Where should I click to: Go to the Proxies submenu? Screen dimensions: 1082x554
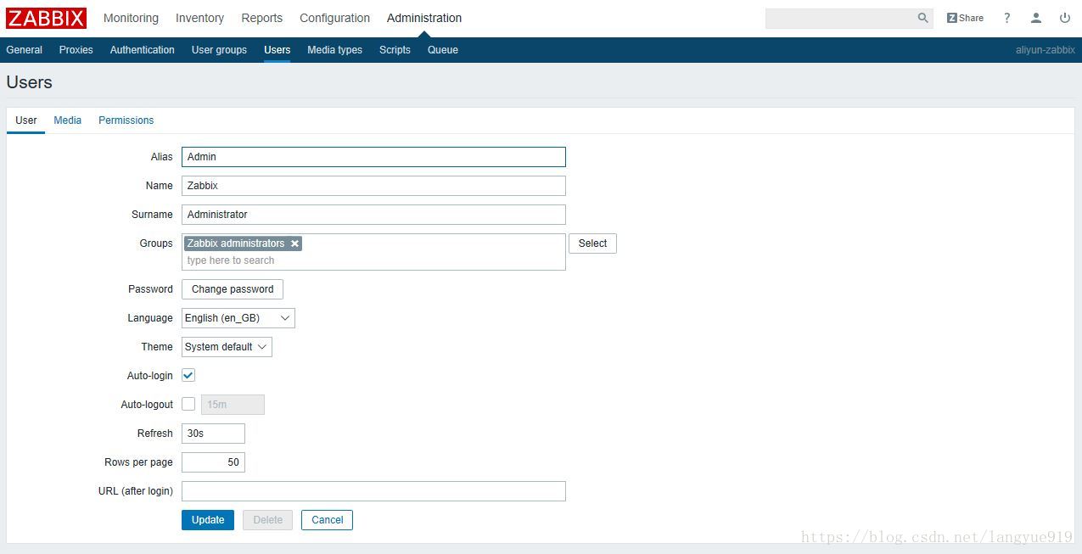coord(76,50)
